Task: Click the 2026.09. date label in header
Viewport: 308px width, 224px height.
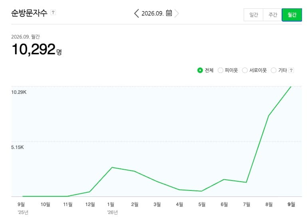Action: click(153, 13)
